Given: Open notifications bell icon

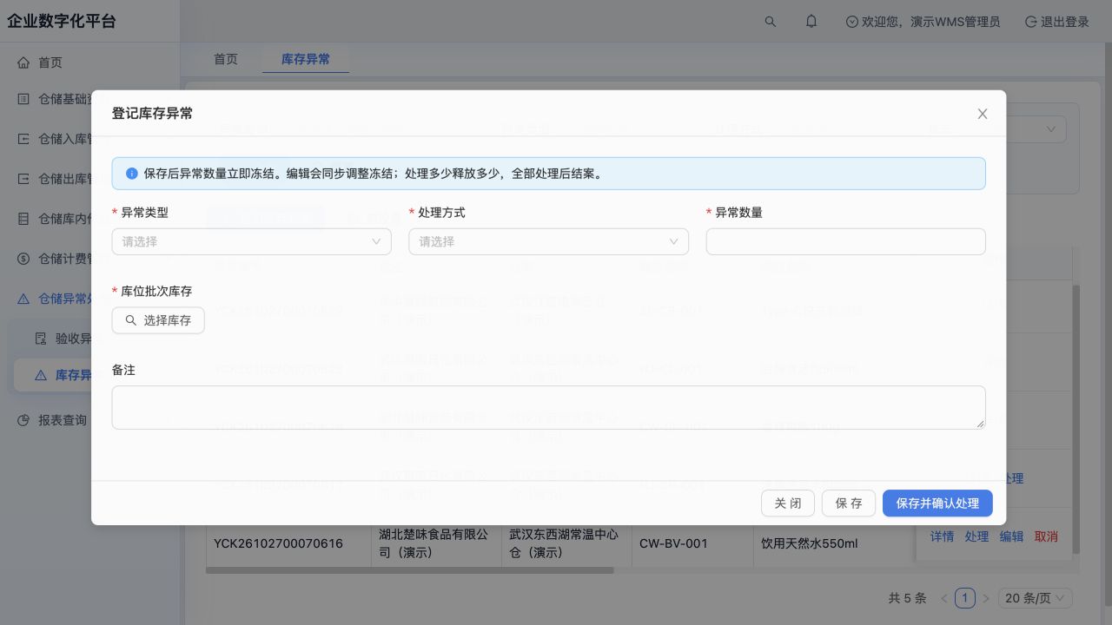Looking at the screenshot, I should 811,22.
